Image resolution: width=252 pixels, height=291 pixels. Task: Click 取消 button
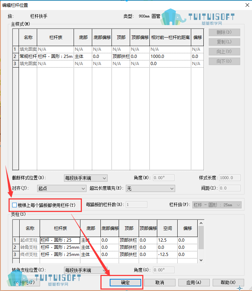pos(159,283)
